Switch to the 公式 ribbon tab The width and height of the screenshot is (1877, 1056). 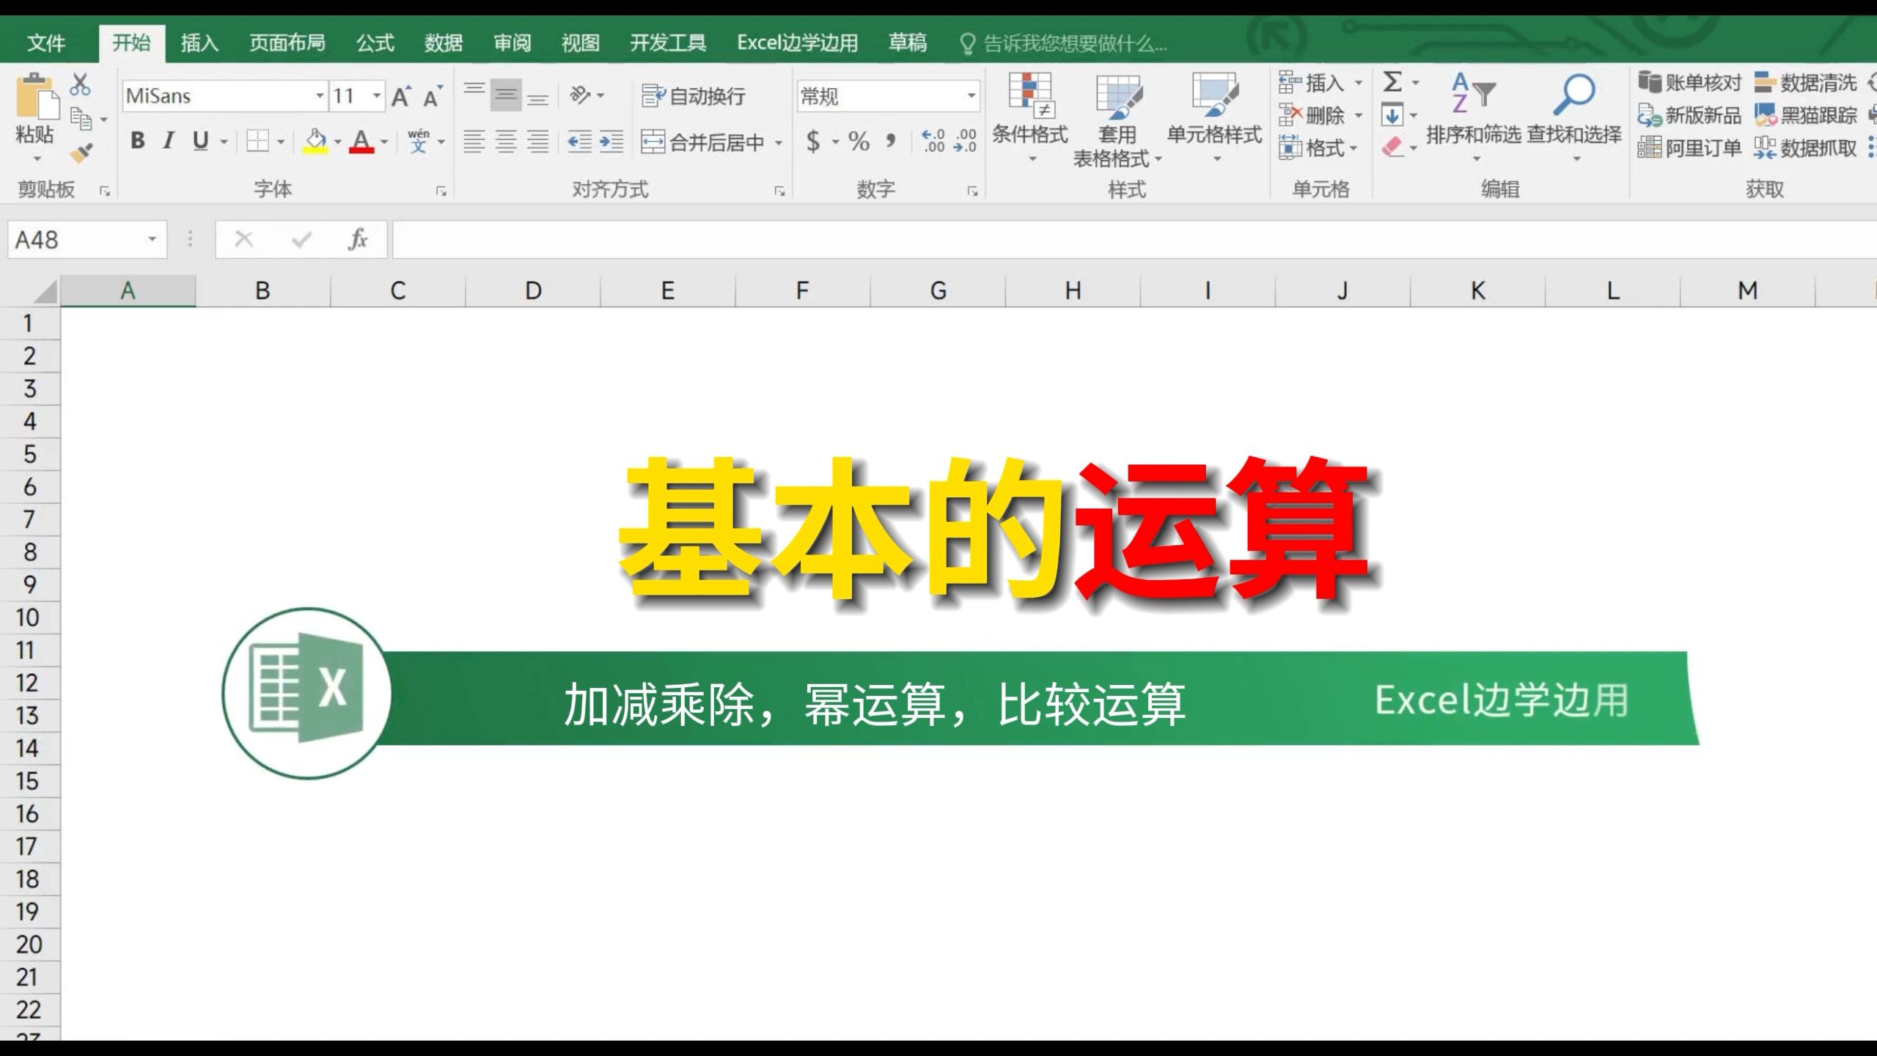pyautogui.click(x=375, y=43)
